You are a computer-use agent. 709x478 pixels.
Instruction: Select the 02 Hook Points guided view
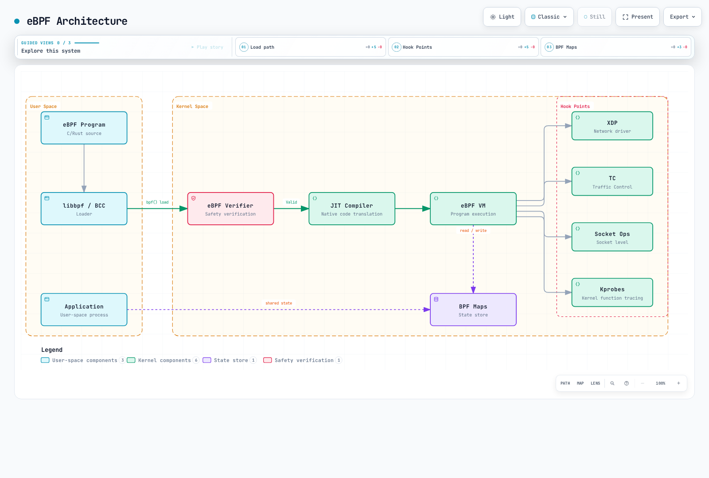464,47
